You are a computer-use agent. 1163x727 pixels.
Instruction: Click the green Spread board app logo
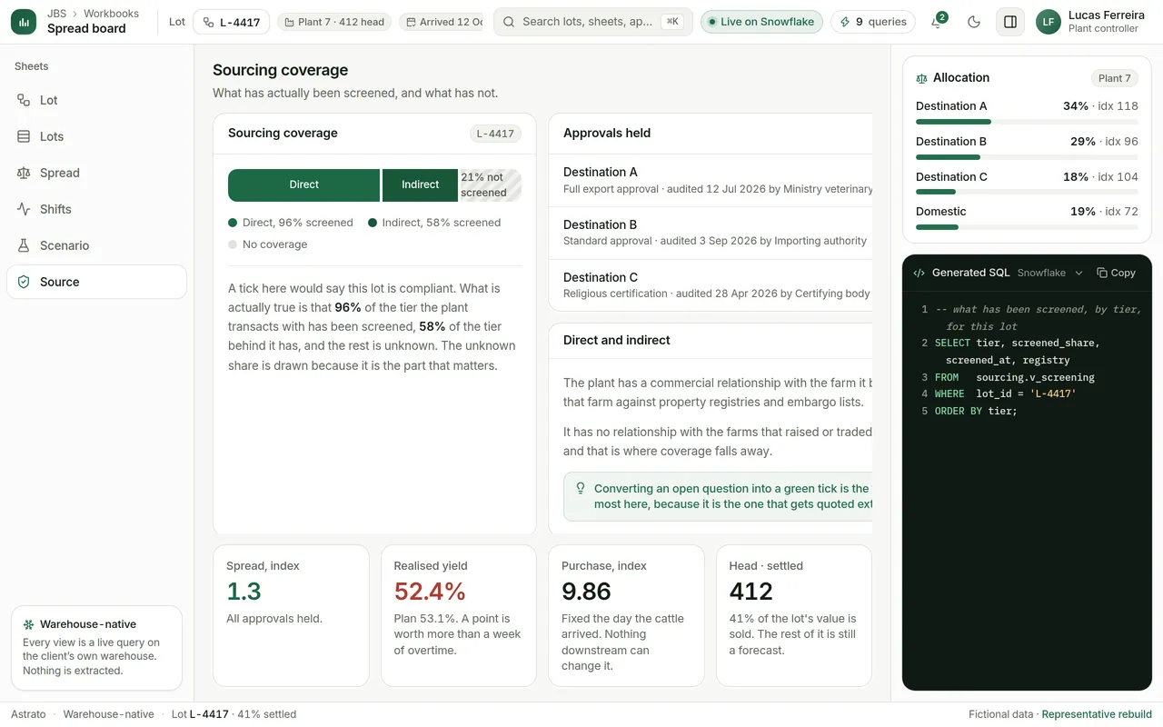point(24,22)
